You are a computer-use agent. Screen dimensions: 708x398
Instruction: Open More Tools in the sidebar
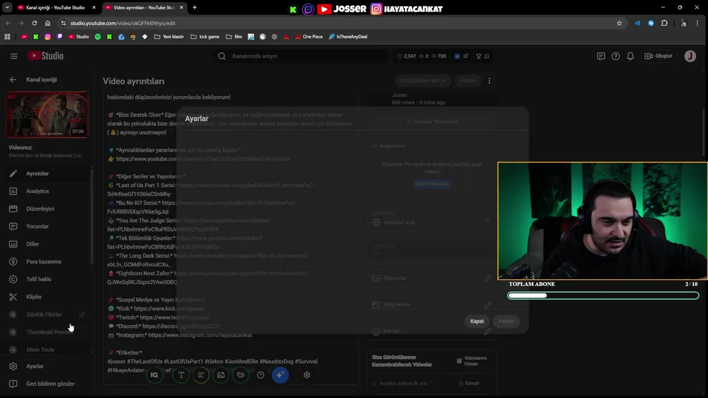(x=45, y=350)
